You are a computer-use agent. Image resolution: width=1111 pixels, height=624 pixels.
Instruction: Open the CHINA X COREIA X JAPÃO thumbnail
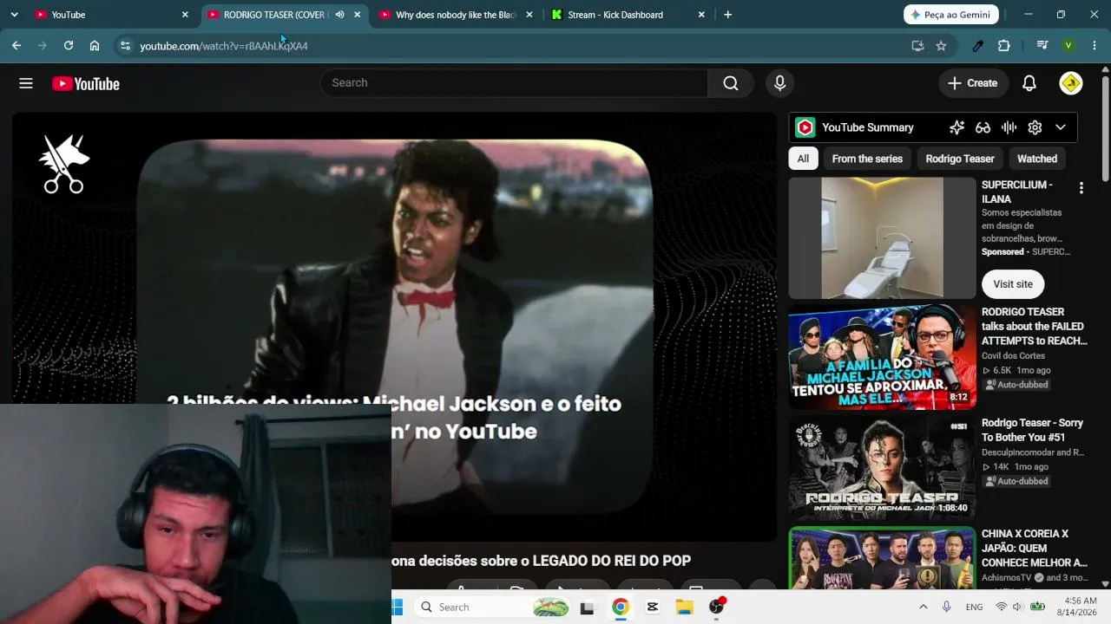coord(882,558)
